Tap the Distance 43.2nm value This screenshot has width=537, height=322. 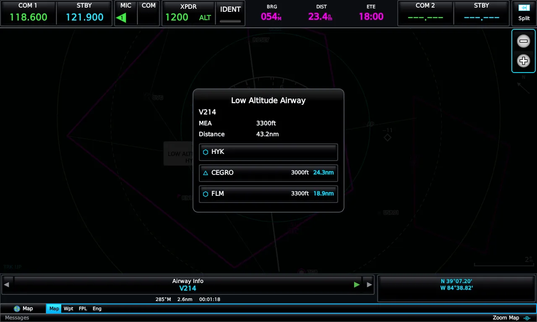point(267,134)
